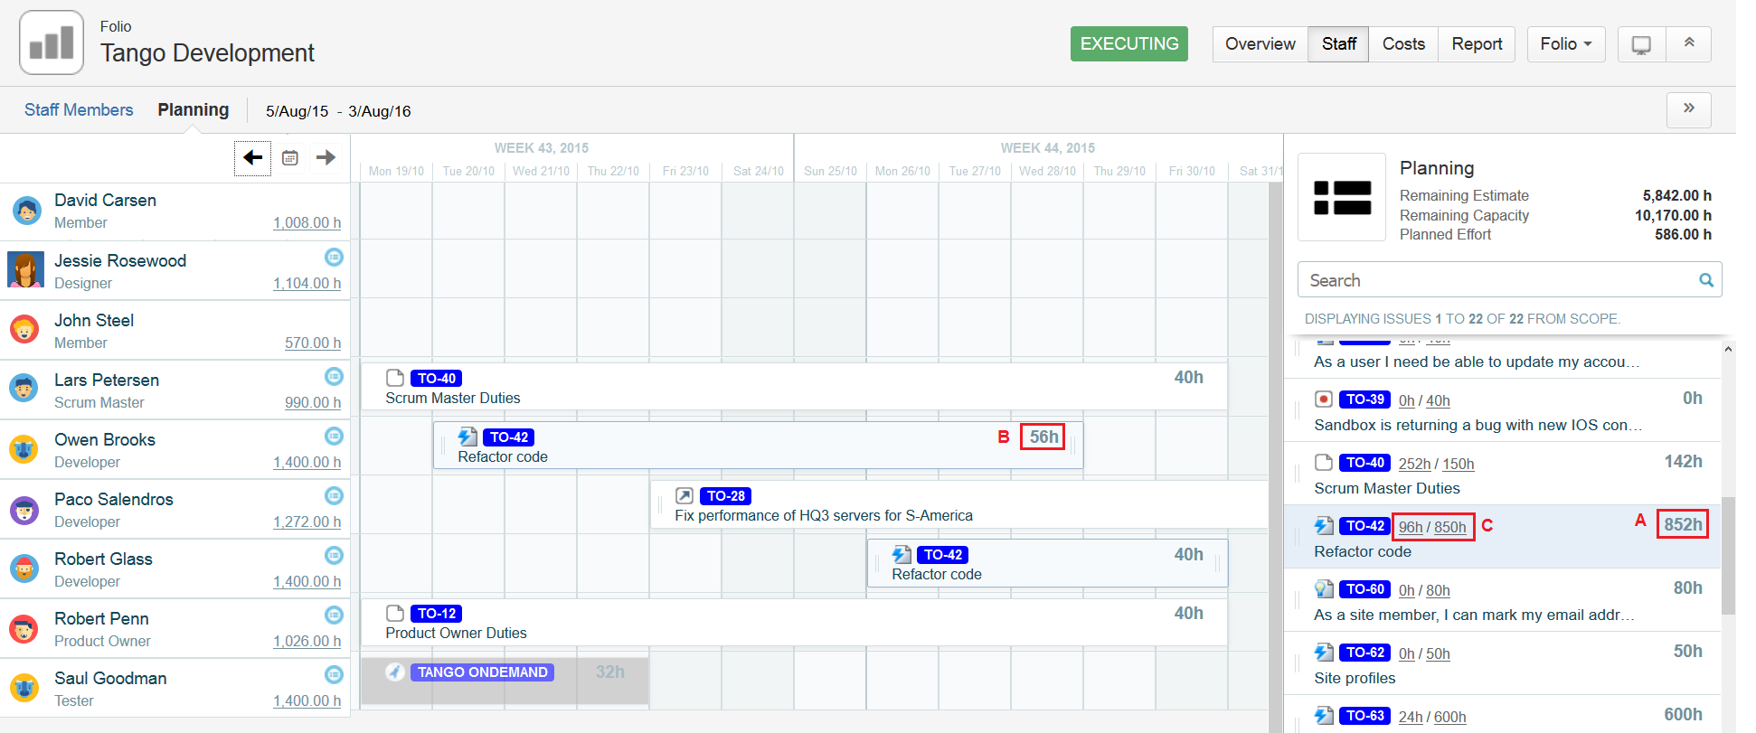Open Lars Petersen's 990.00 h link
This screenshot has width=1756, height=733.
click(313, 403)
